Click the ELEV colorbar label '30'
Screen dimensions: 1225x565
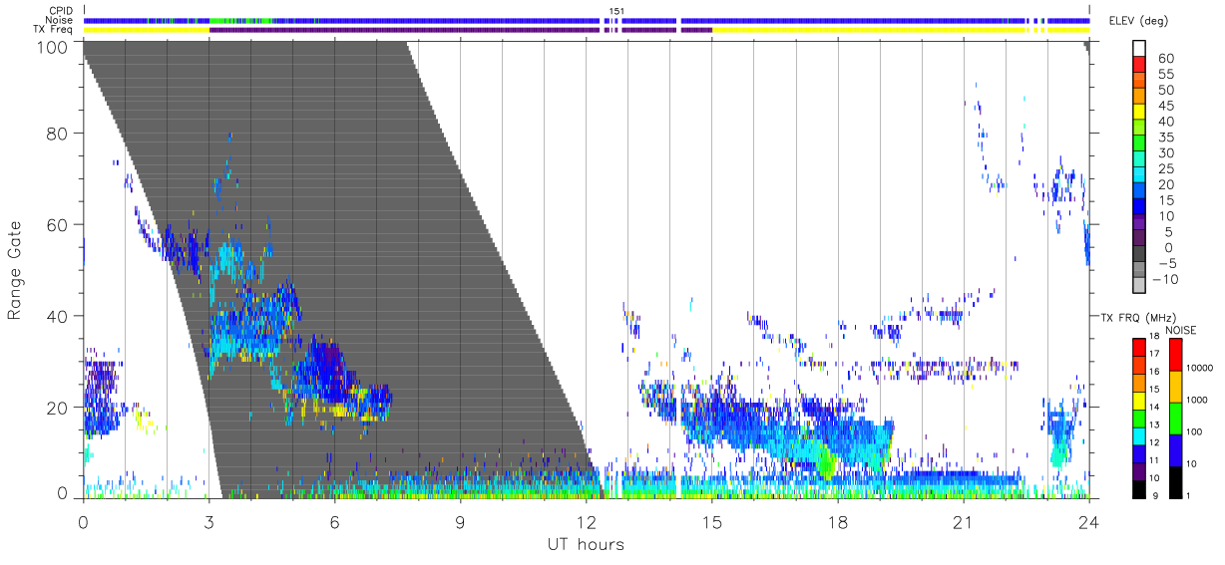1165,152
